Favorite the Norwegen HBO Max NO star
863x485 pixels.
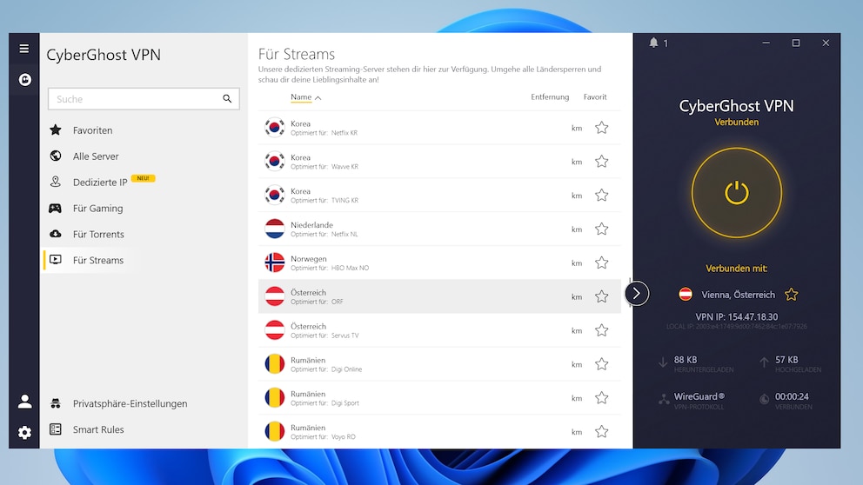601,262
